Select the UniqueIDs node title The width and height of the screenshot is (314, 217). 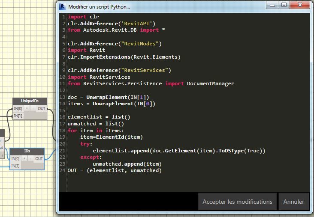point(30,101)
